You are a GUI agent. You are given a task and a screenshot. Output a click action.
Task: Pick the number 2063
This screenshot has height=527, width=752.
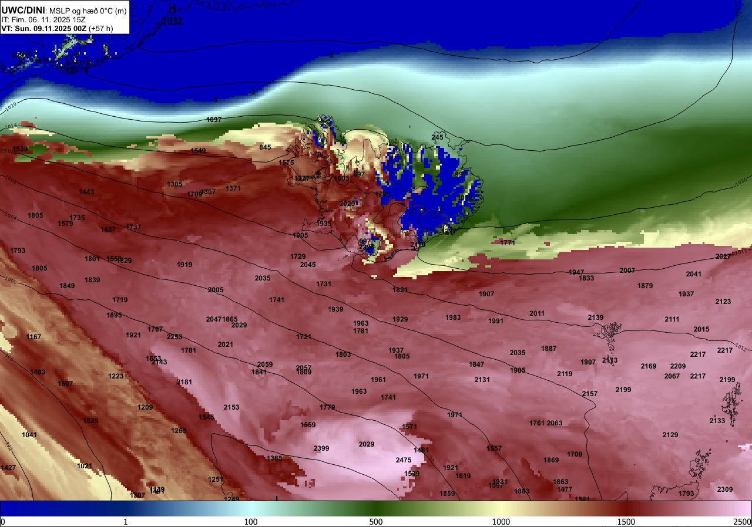coord(555,423)
